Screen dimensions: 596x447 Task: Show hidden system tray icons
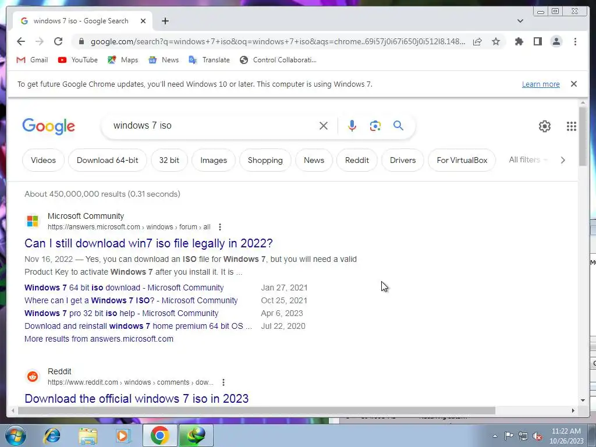(495, 436)
